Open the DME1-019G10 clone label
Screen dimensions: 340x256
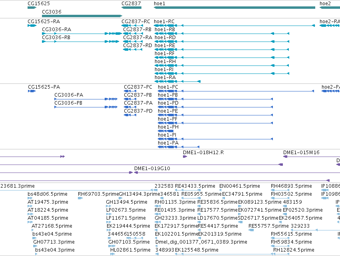[x=152, y=169]
